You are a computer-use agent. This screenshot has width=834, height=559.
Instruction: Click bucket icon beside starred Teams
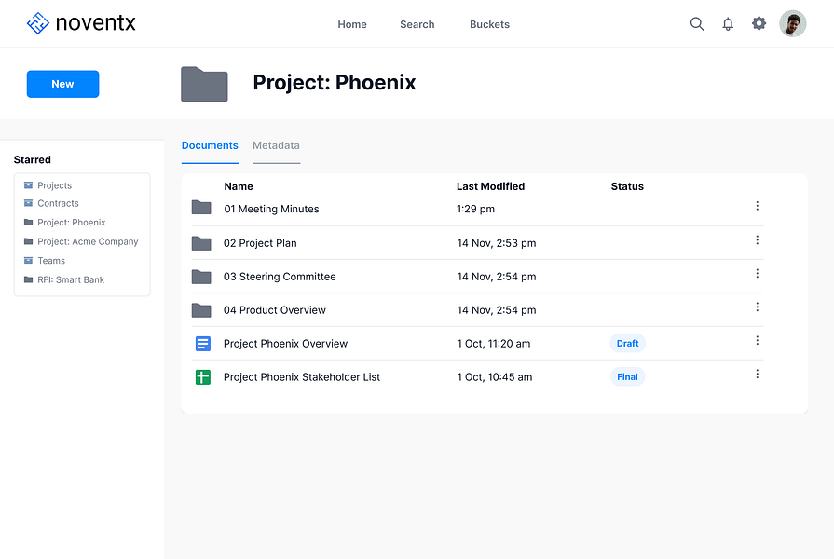28,261
